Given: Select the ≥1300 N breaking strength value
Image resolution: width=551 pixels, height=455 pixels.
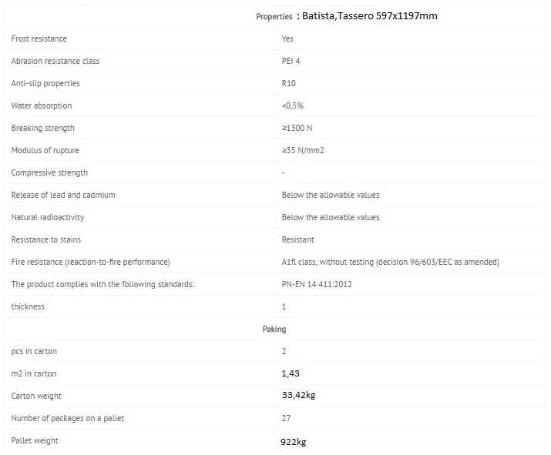Looking at the screenshot, I should click(297, 128).
